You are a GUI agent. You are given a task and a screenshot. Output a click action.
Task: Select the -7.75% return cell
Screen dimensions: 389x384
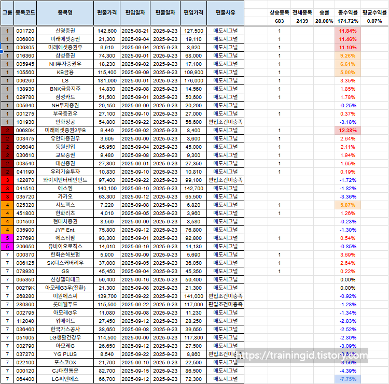pyautogui.click(x=348, y=379)
